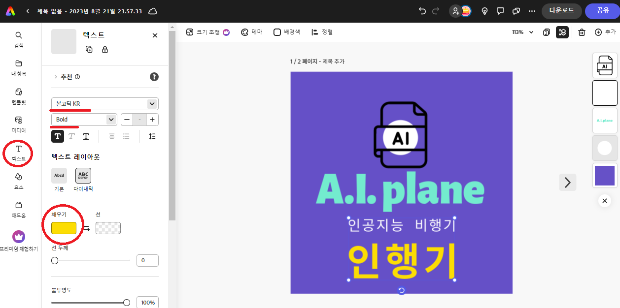Open the Adobe Express home logo

(10, 11)
